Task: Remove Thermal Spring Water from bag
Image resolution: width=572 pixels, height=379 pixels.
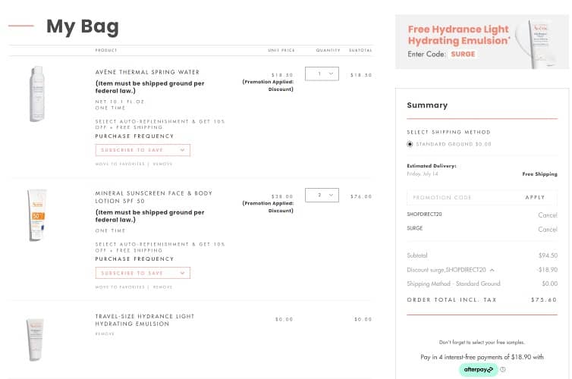Action: click(163, 164)
